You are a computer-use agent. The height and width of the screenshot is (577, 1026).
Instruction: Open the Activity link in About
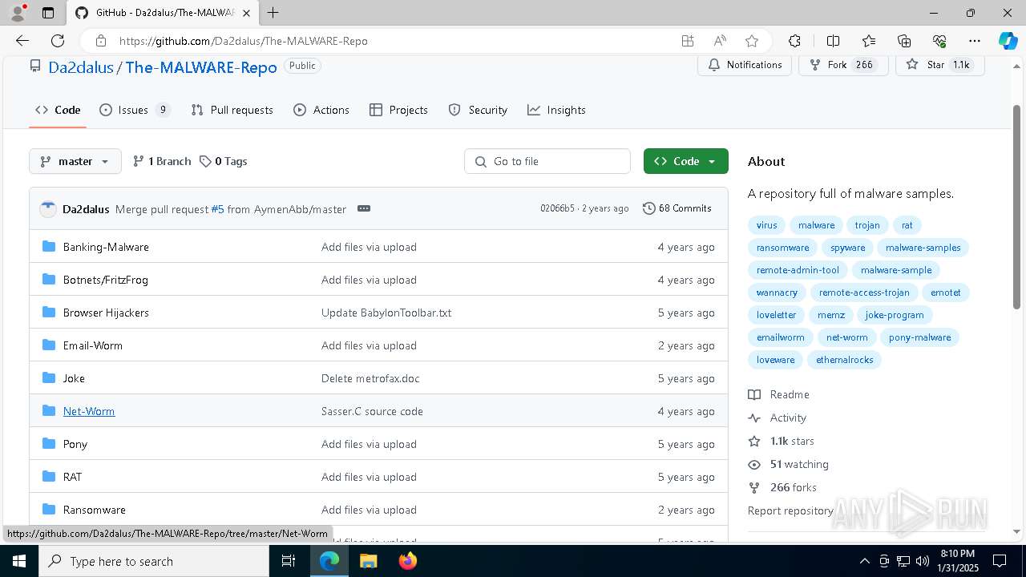(x=778, y=418)
